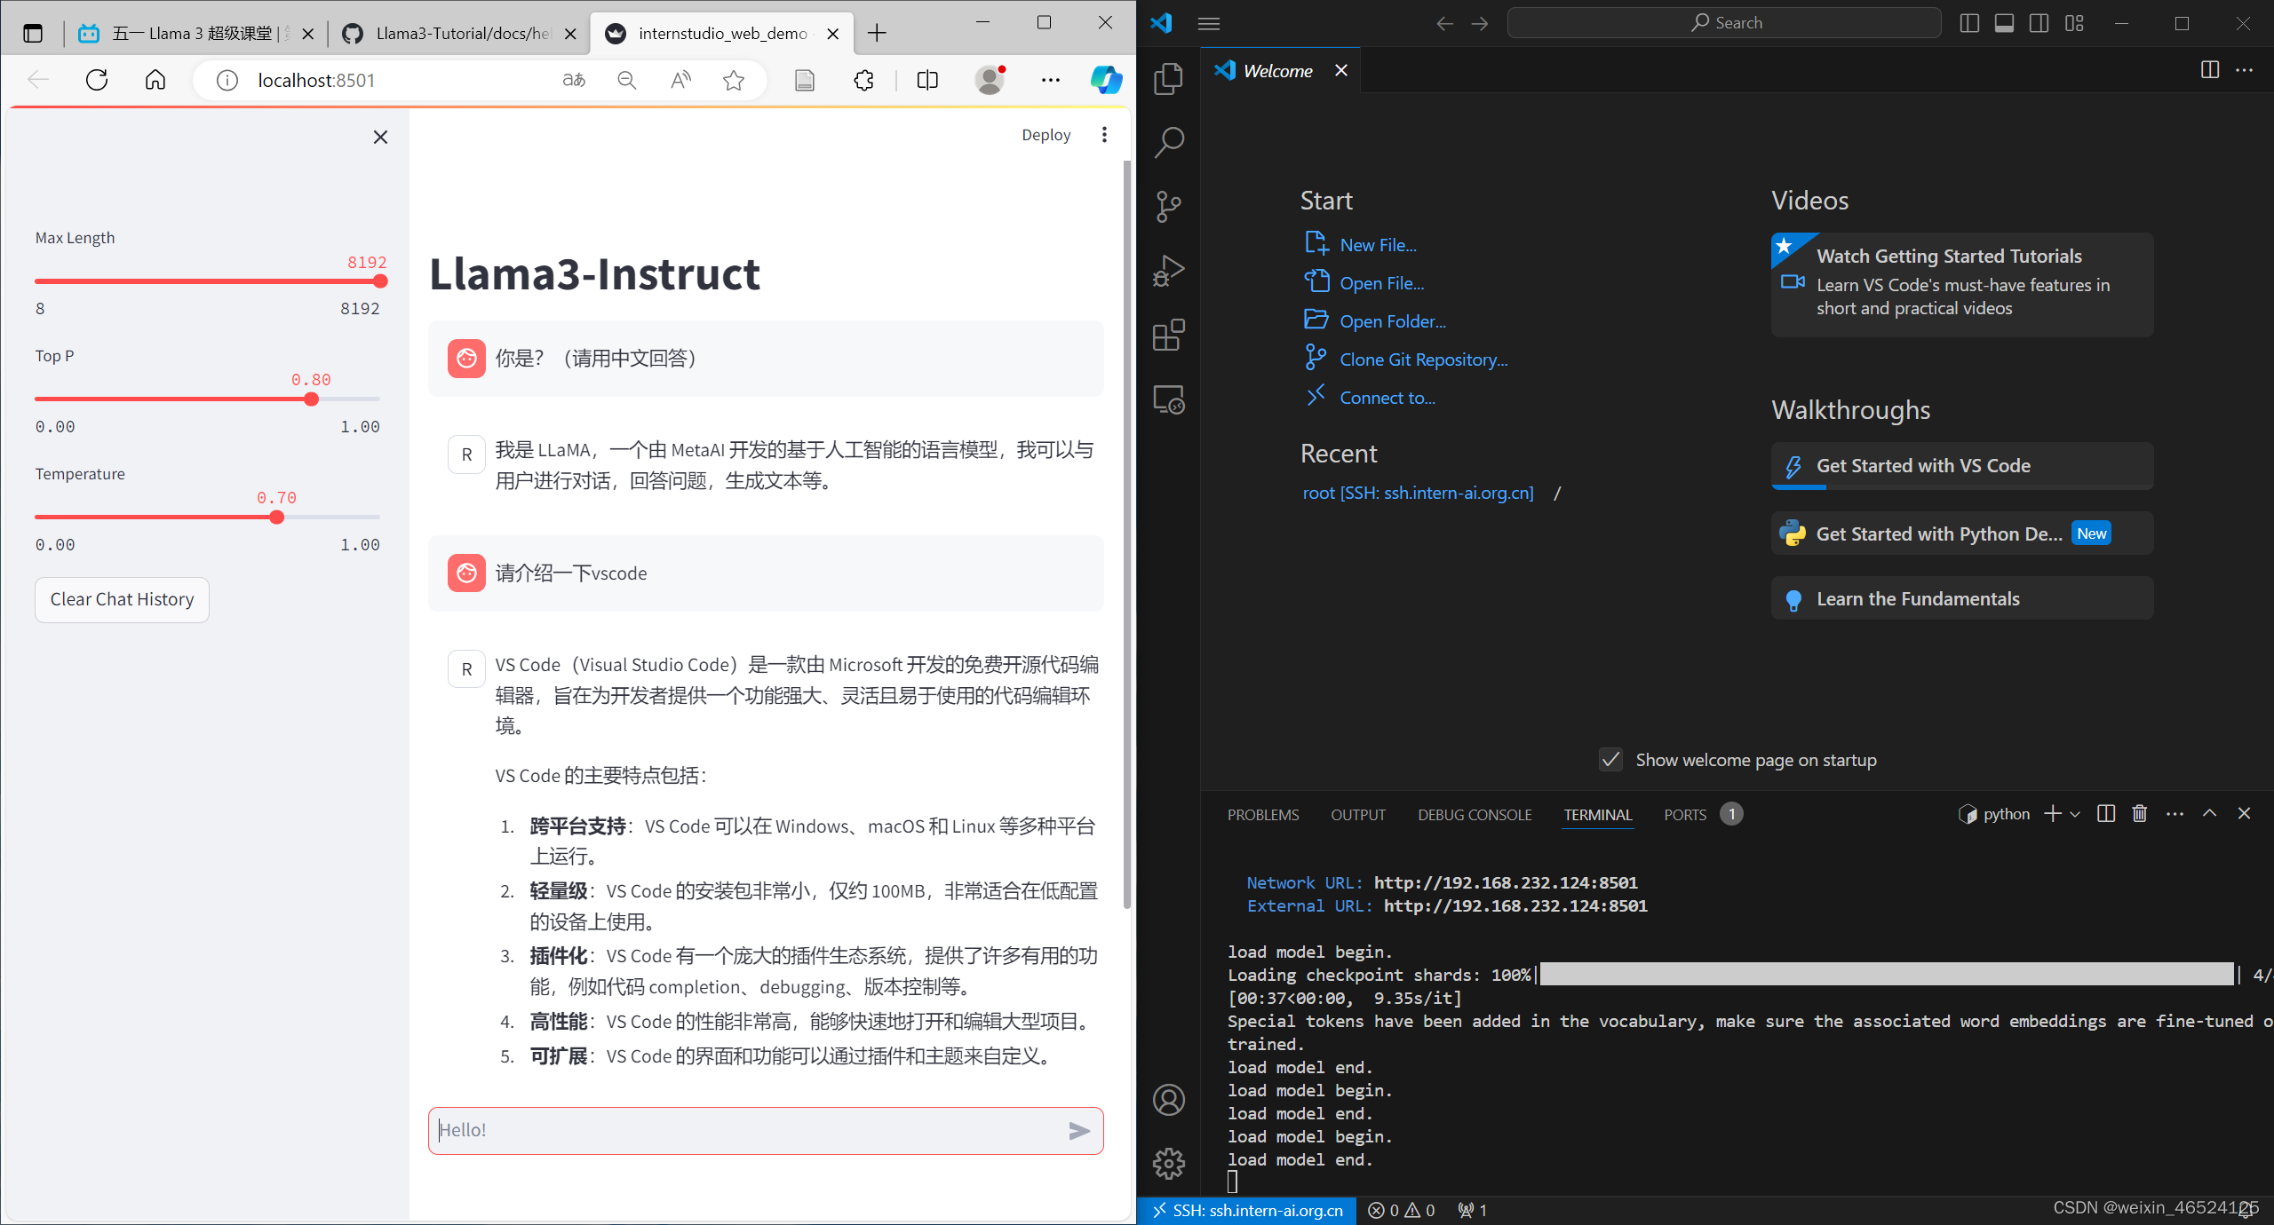The width and height of the screenshot is (2274, 1225).
Task: Uncheck Show welcome page on startup
Action: (x=1610, y=760)
